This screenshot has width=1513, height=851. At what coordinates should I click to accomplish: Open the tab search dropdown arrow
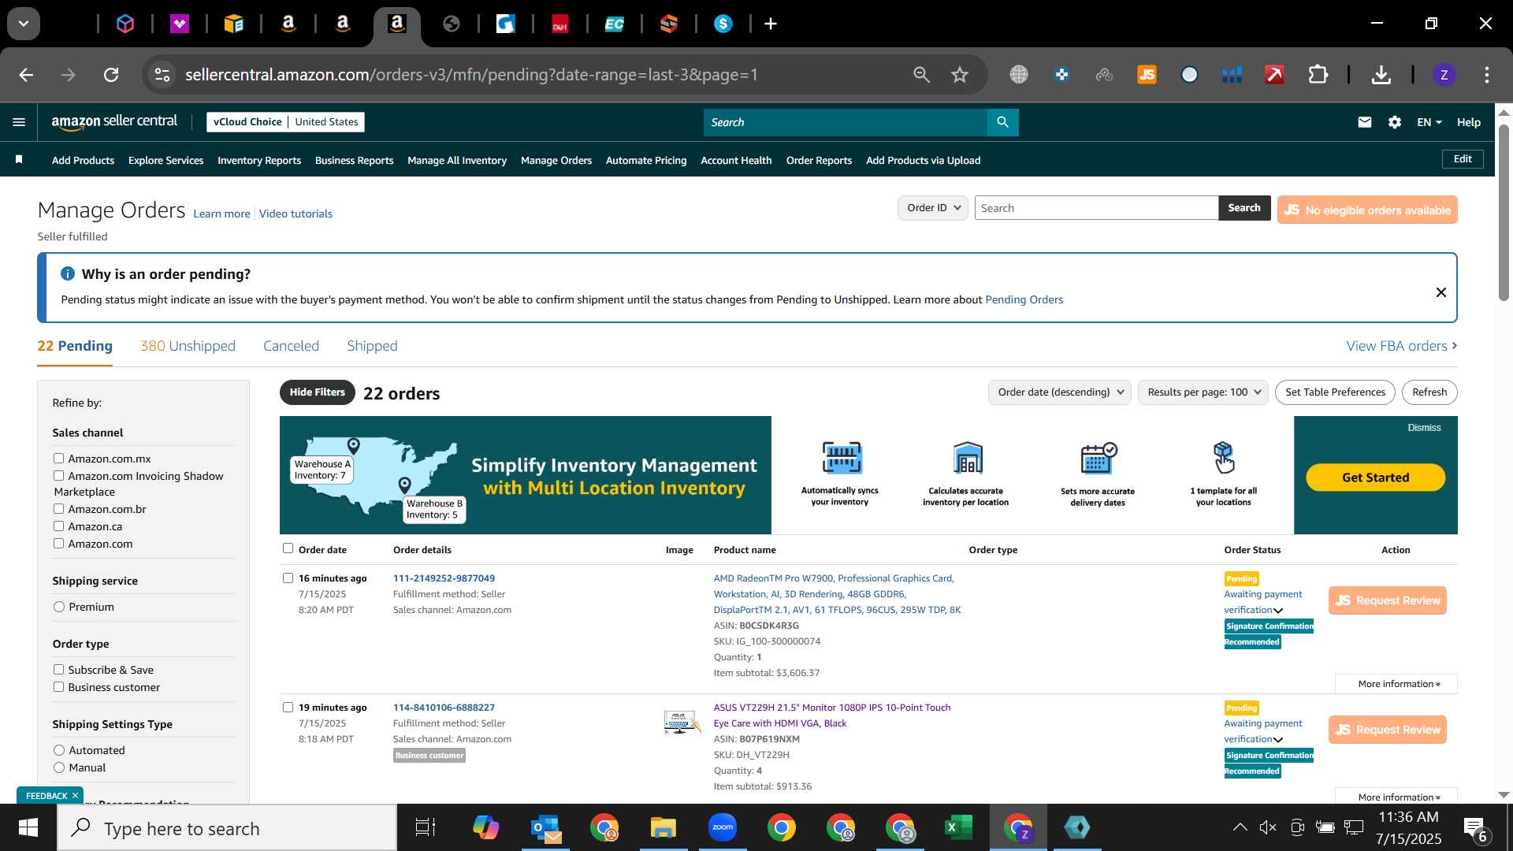point(24,24)
